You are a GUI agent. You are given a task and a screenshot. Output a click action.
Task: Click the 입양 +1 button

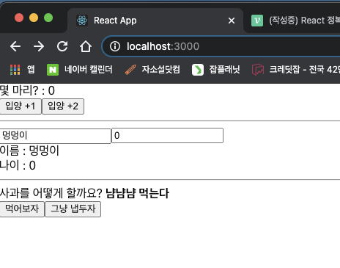pyautogui.click(x=21, y=106)
